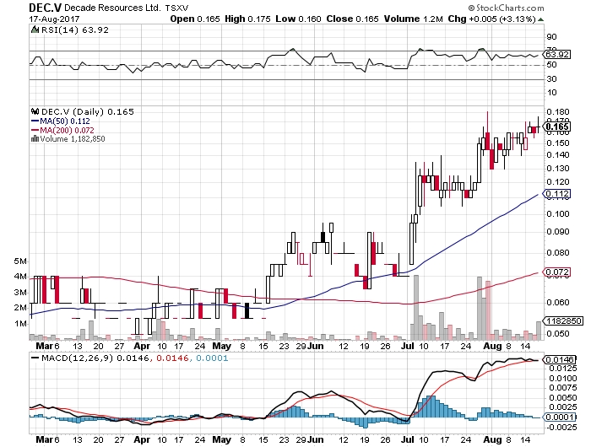Click the red MA(200) legend line
Image resolution: width=591 pixels, height=447 pixels.
[35, 130]
